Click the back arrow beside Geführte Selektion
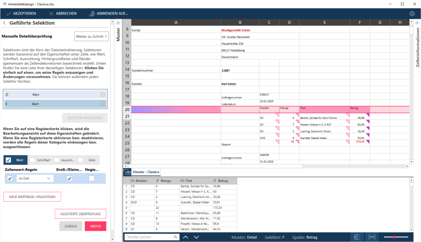This screenshot has height=242, width=421. (x=4, y=23)
